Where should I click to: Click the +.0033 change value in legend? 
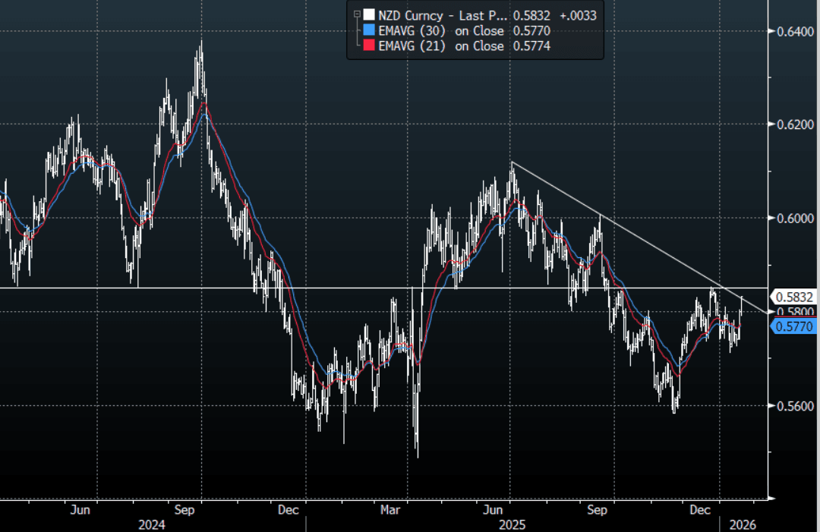579,14
